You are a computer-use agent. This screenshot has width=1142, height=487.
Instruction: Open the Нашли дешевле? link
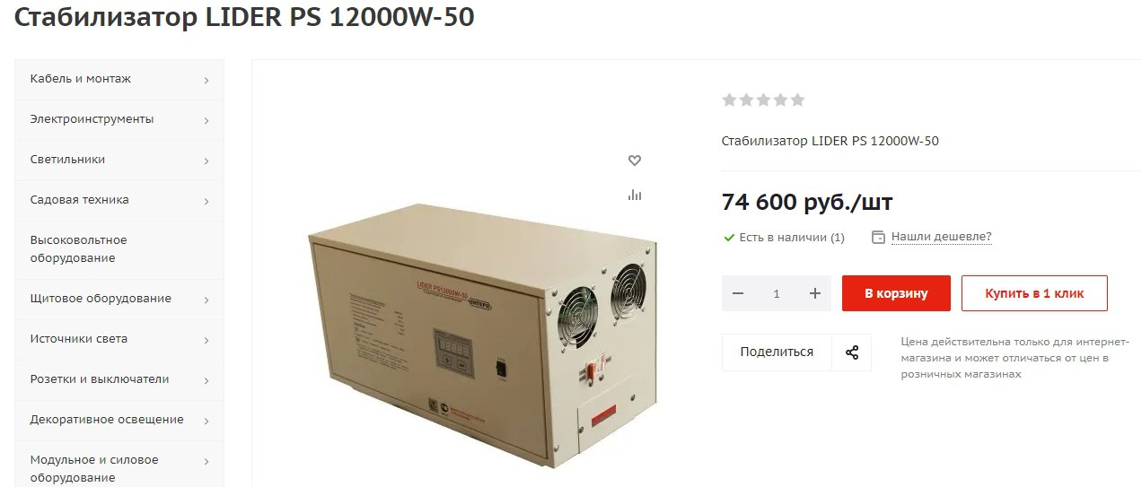[941, 237]
